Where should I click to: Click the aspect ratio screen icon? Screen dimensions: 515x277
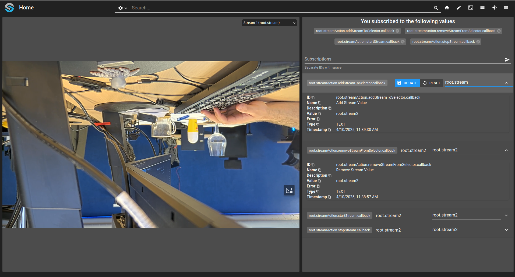point(471,8)
